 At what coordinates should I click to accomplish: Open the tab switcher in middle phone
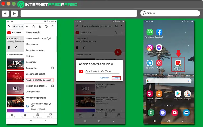116,26
